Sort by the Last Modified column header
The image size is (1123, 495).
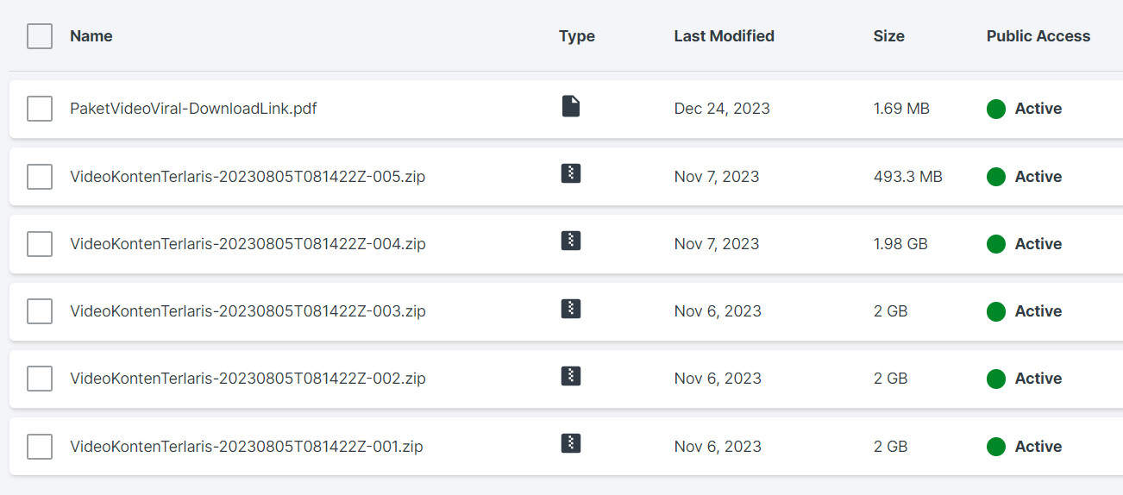point(725,36)
